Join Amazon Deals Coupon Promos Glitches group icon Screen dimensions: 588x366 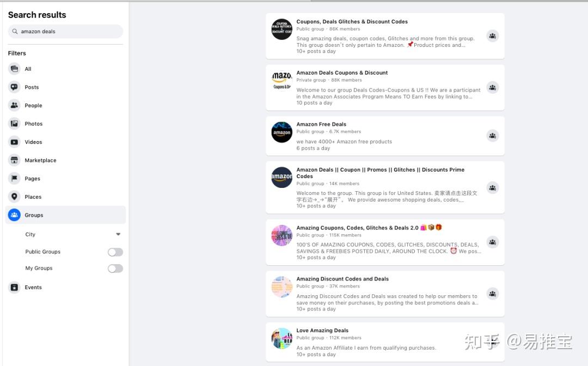pyautogui.click(x=492, y=187)
